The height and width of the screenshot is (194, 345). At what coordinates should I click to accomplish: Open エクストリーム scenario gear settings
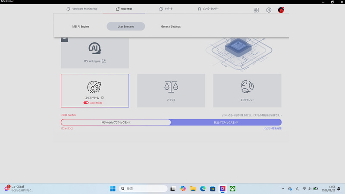[102, 98]
